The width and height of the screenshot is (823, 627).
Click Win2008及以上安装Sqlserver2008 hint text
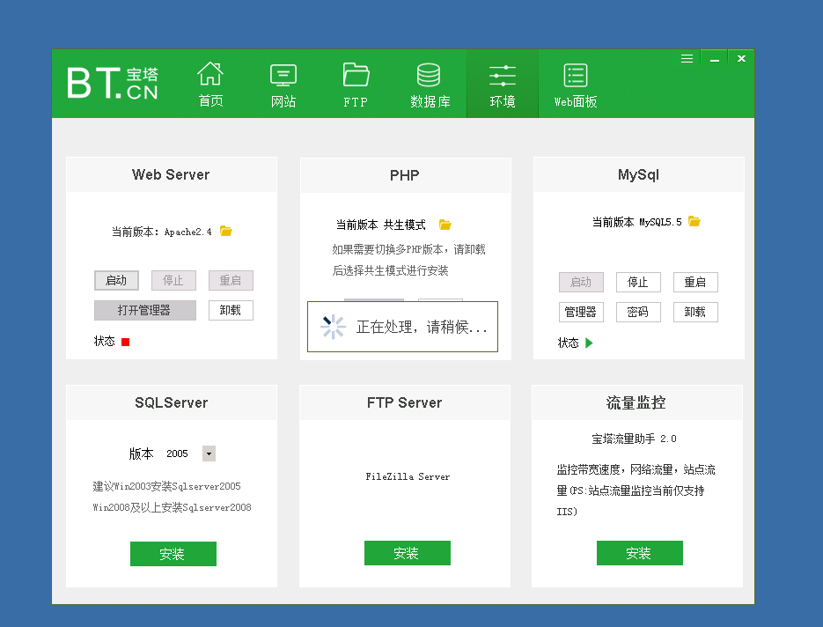[173, 507]
